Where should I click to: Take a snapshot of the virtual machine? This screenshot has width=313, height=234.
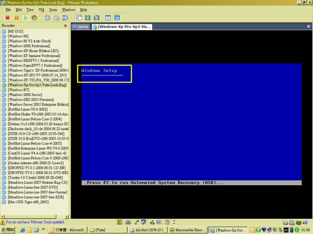(x=47, y=18)
